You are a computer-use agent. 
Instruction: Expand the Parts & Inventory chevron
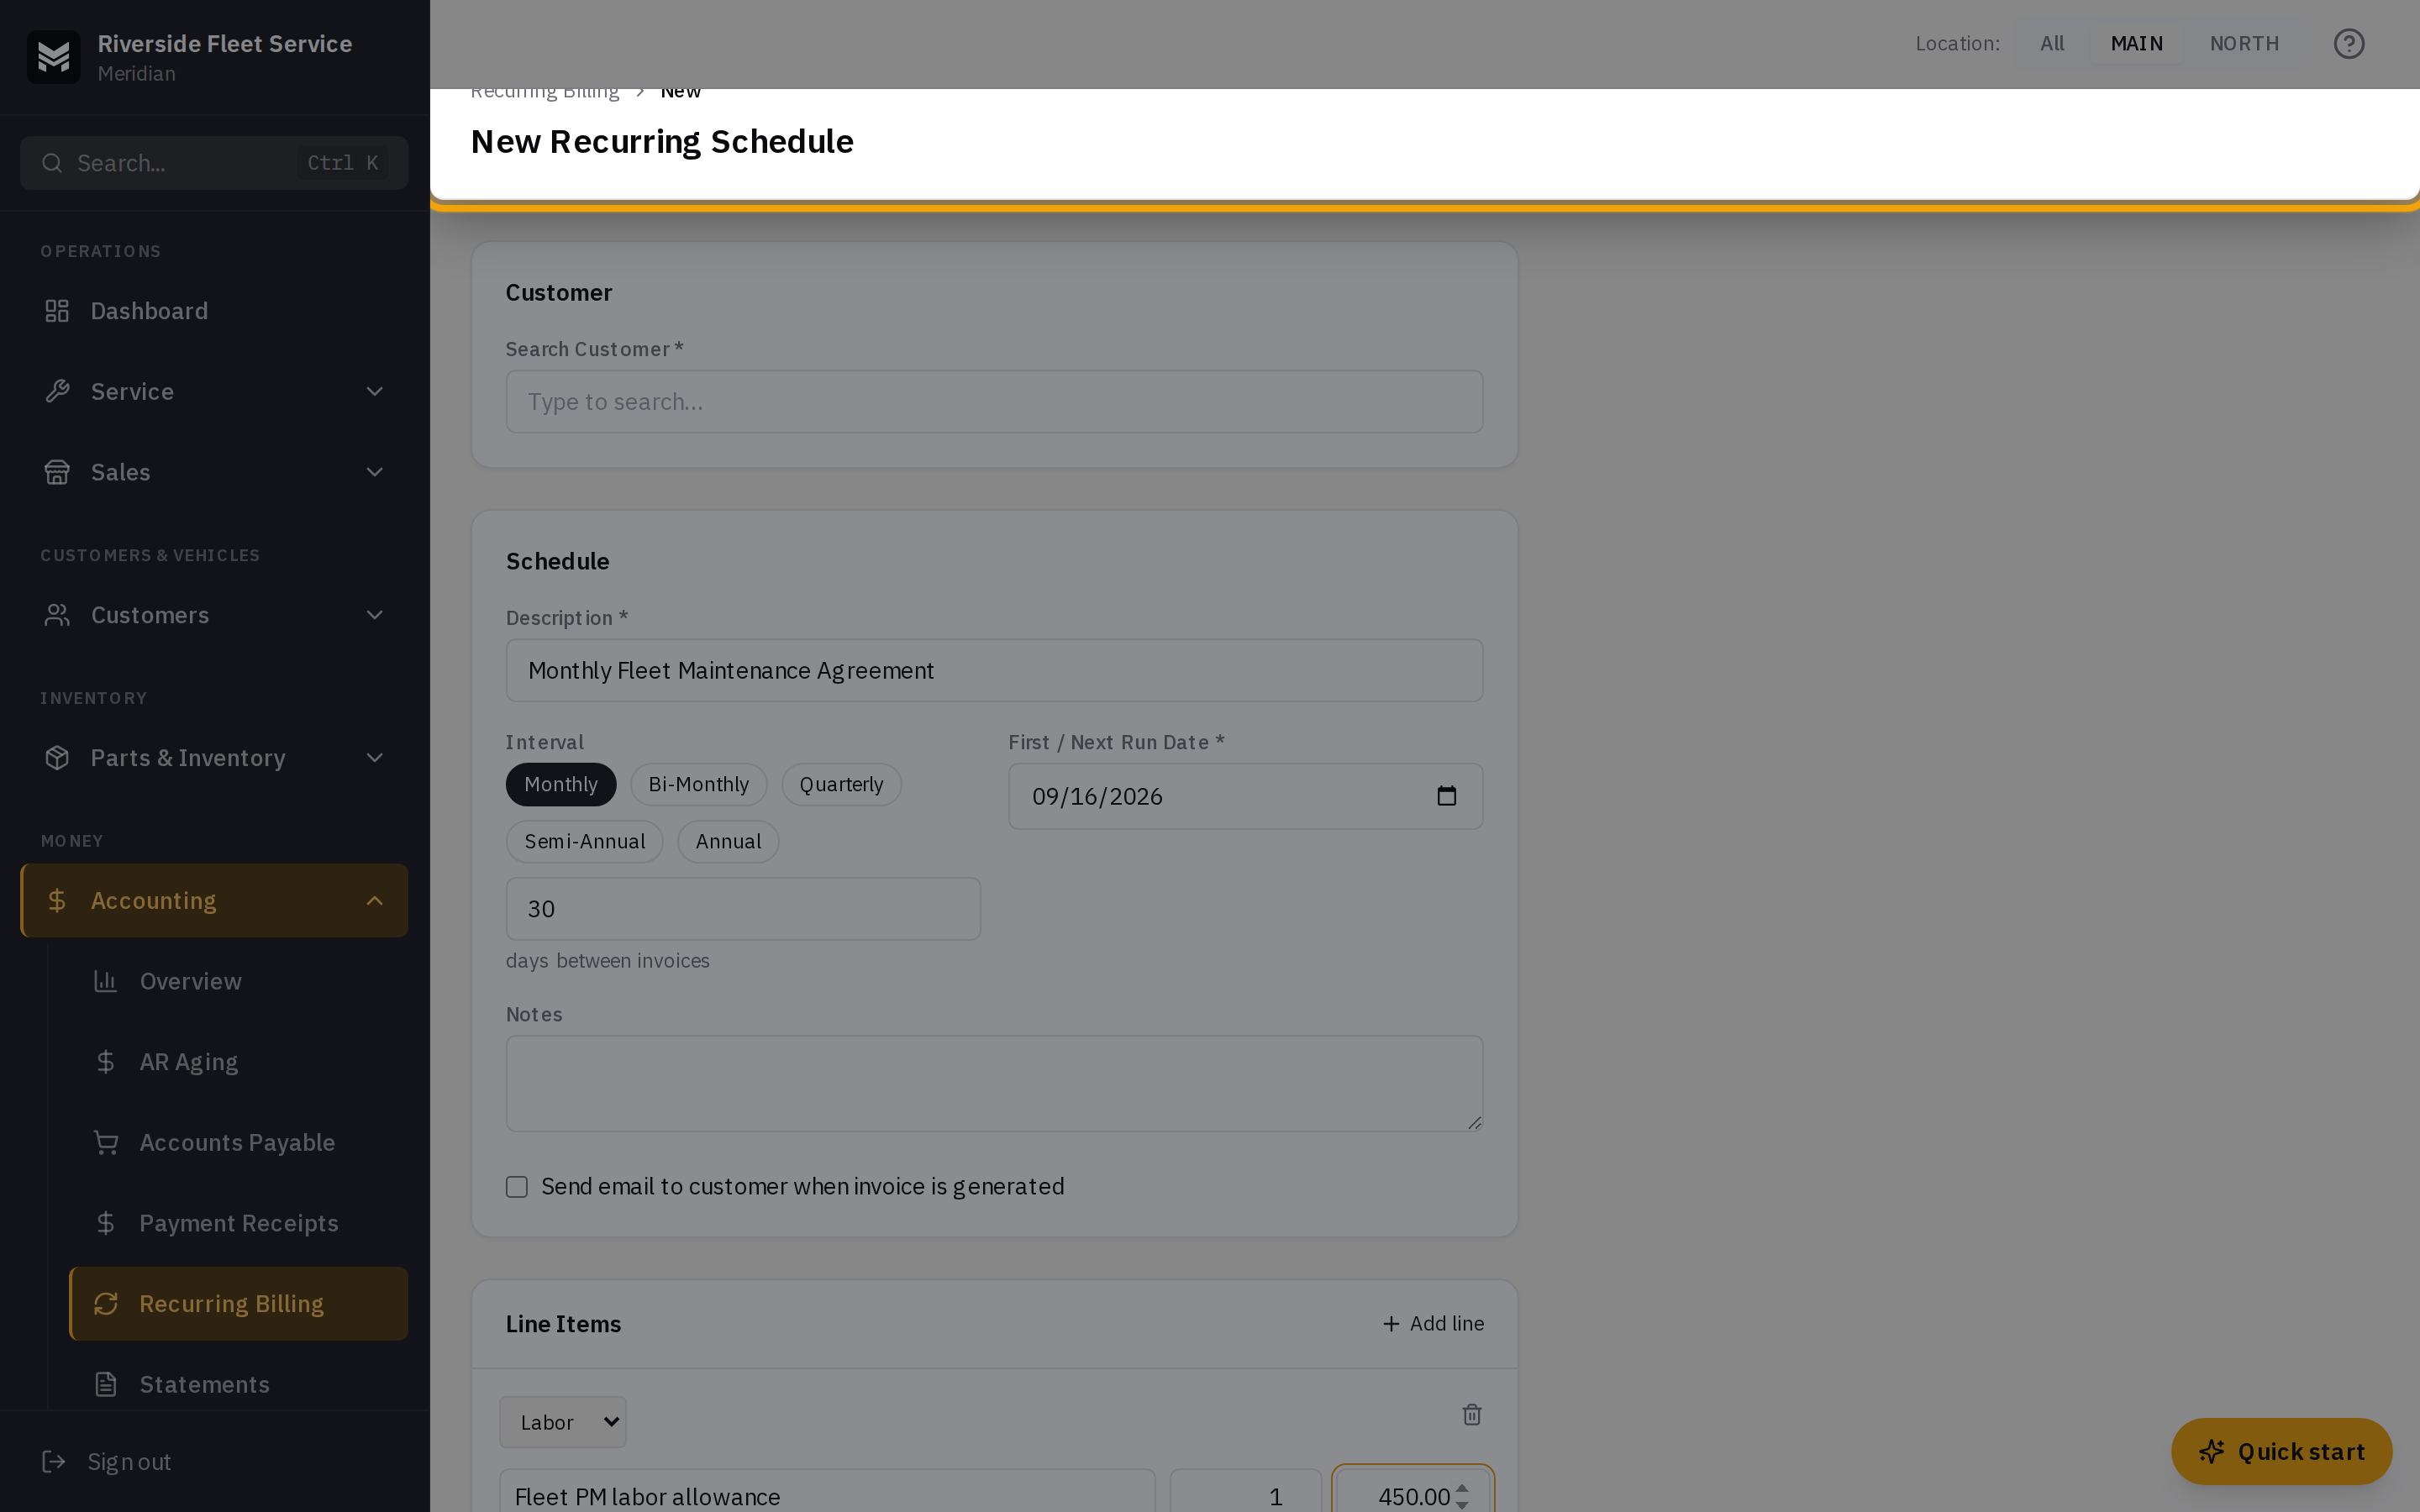(x=375, y=758)
